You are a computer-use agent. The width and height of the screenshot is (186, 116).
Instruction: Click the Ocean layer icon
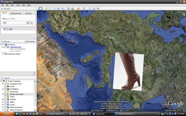[x=8, y=104]
